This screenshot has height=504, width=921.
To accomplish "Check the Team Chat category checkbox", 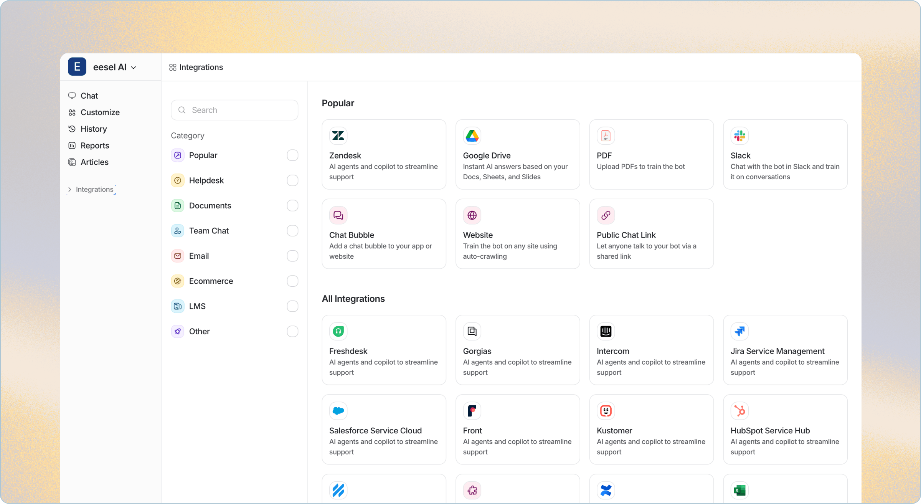I will pos(292,231).
